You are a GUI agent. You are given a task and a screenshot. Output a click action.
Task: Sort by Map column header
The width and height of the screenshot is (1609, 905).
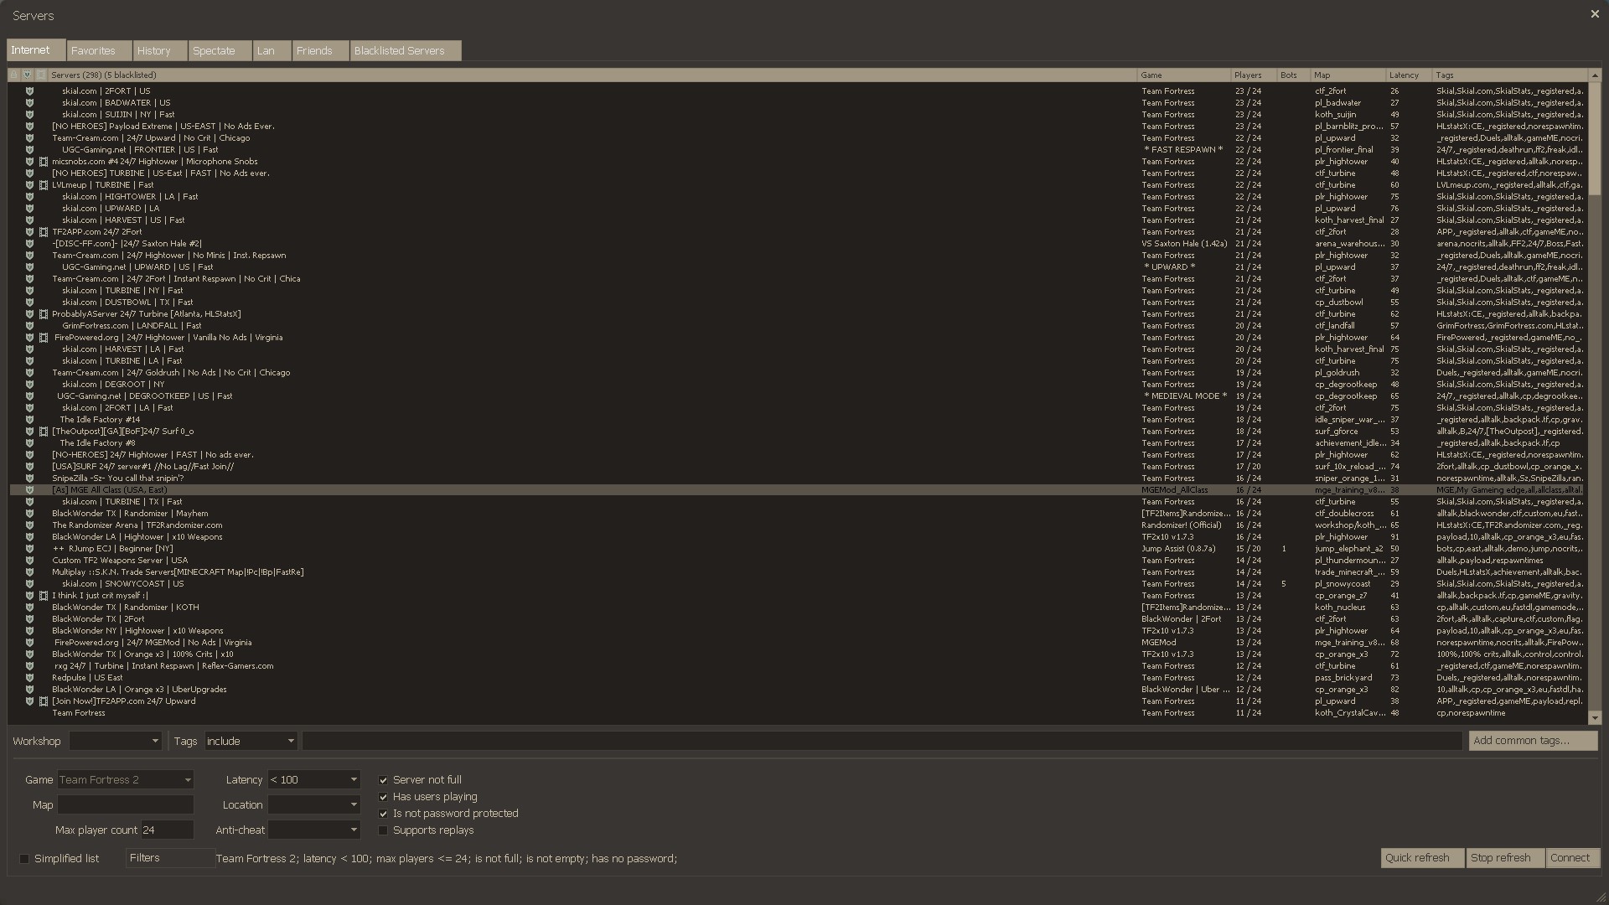tap(1348, 75)
